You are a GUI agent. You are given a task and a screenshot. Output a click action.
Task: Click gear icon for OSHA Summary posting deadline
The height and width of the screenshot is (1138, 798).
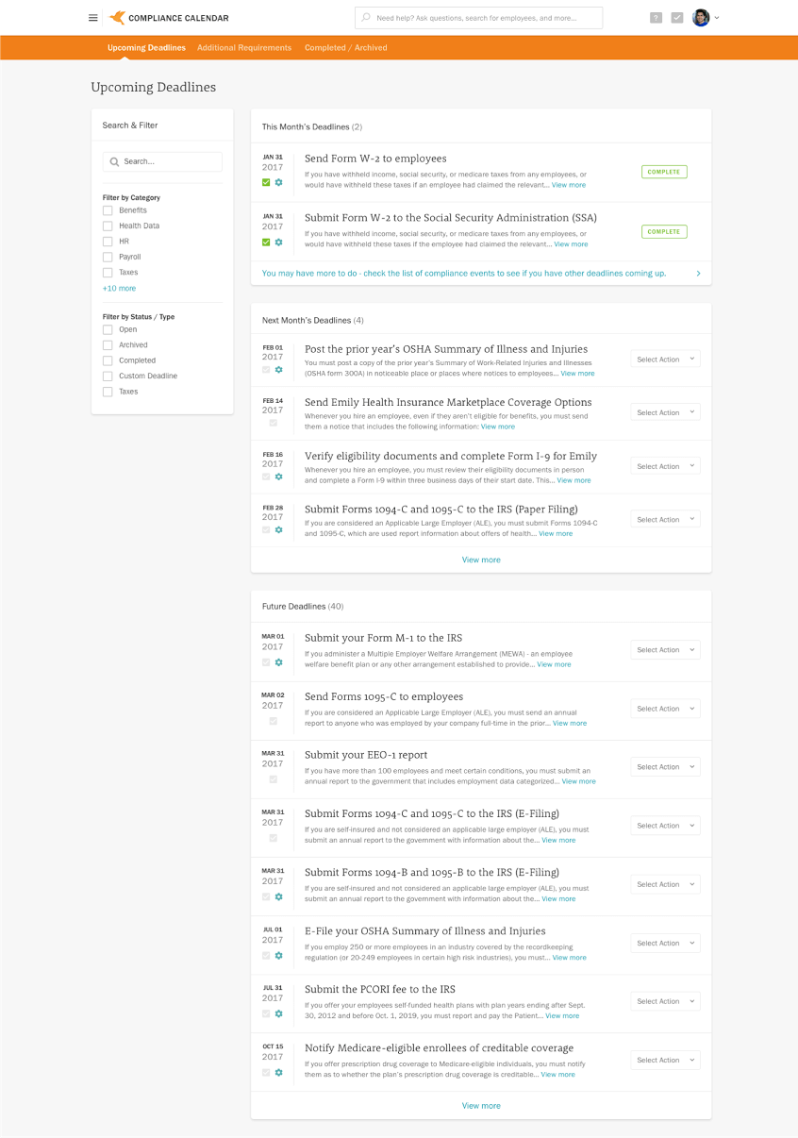(x=278, y=370)
